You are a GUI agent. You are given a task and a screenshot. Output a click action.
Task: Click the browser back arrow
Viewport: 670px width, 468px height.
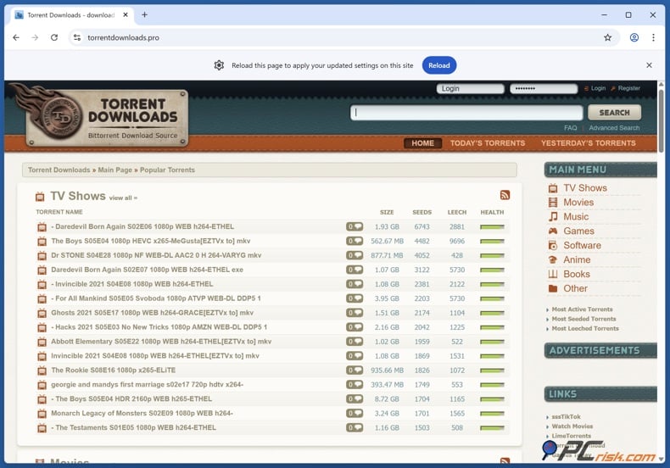click(16, 37)
